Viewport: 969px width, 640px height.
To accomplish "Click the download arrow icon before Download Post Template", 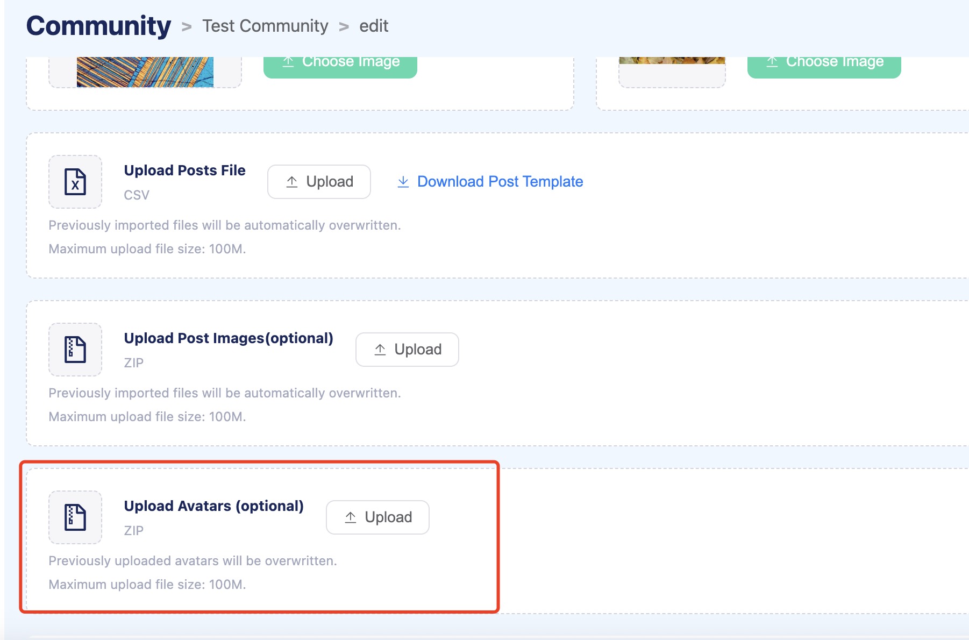I will pos(403,182).
